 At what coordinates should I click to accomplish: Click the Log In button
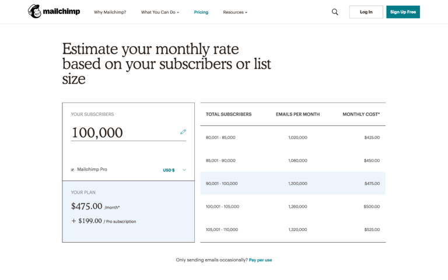(366, 12)
